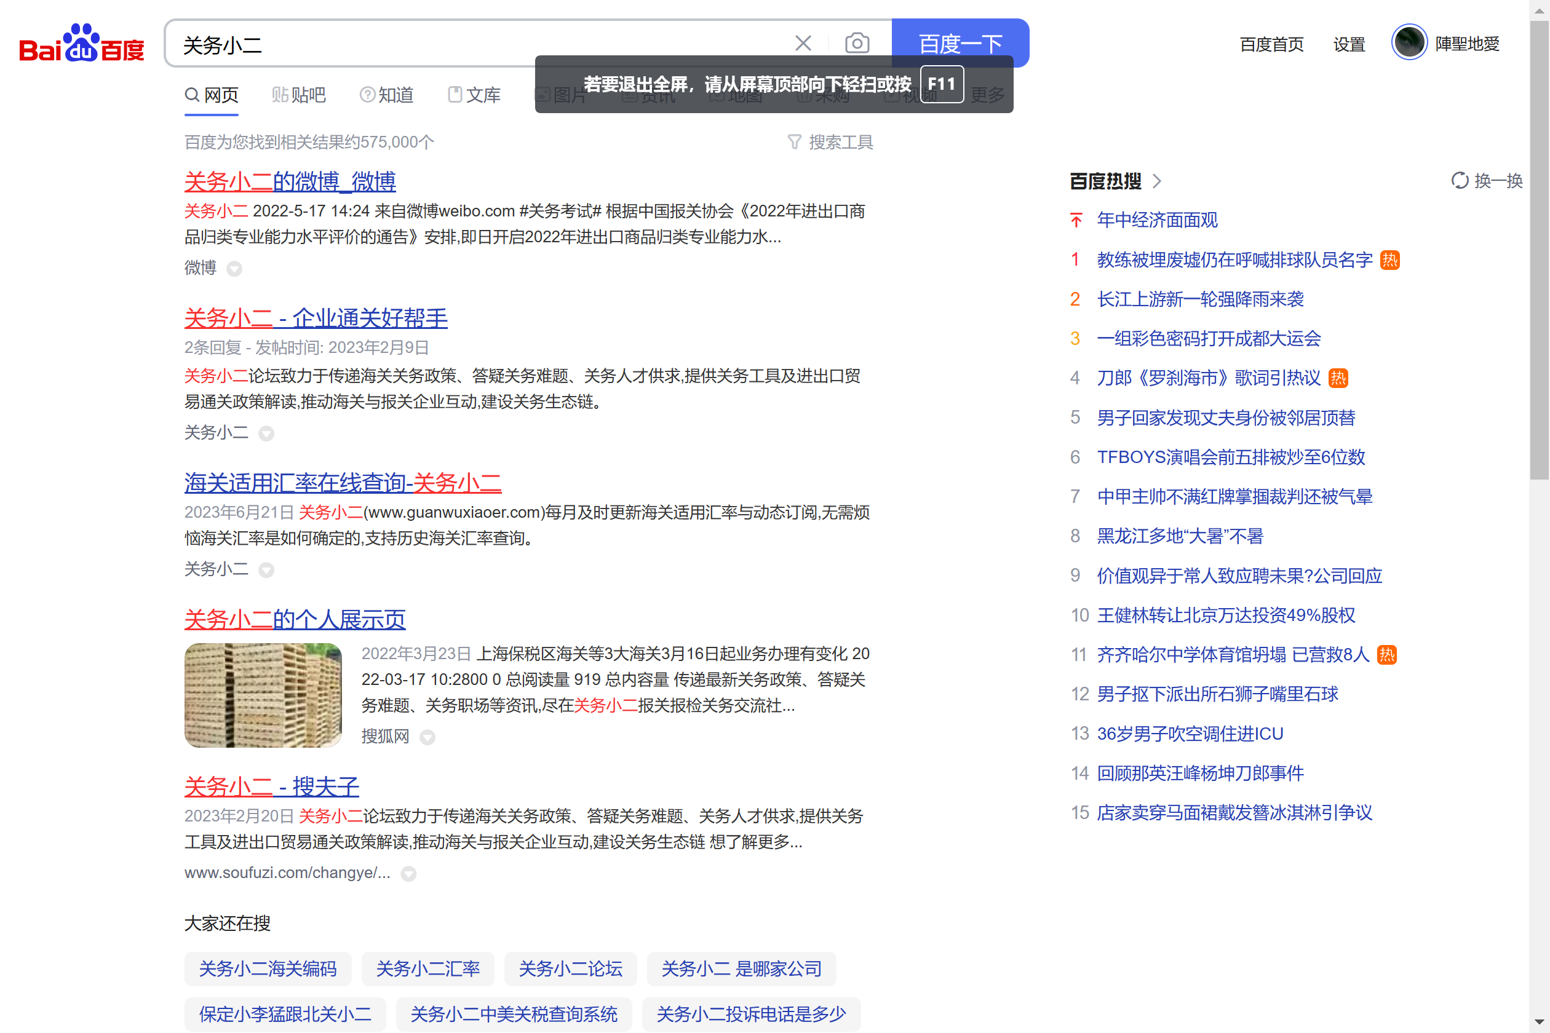Open result 关务小二的微博_微博
The height and width of the screenshot is (1033, 1550).
tap(290, 181)
